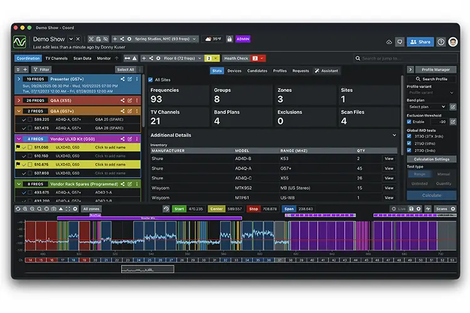
Task: Switch to the Scan Data tab
Action: [82, 58]
